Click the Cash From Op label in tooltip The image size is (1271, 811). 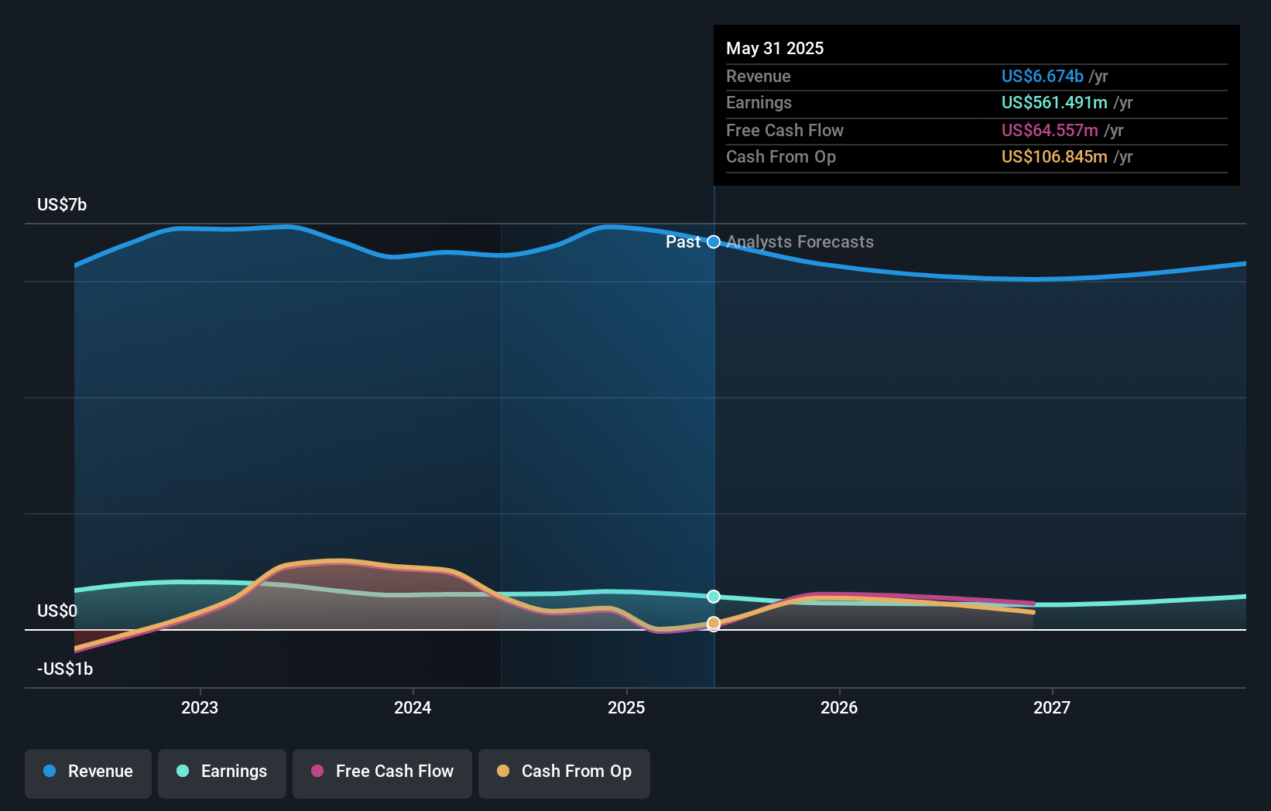[x=781, y=156]
